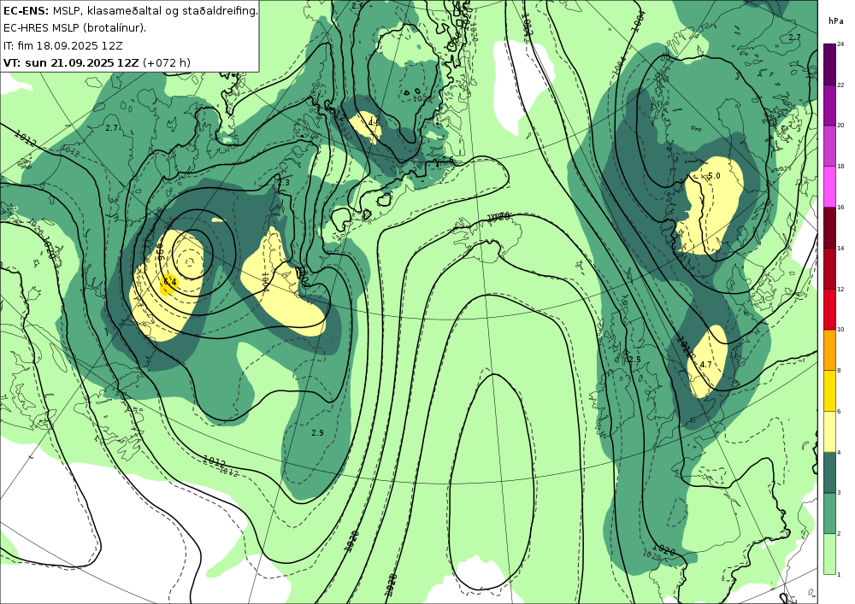
Task: Click the legend tick label '8'
Action: [x=839, y=371]
